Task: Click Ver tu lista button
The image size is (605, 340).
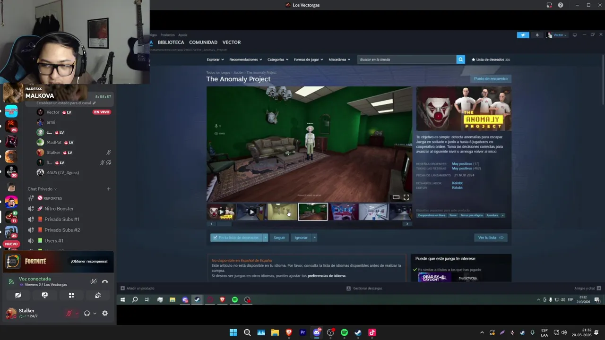Action: (x=491, y=238)
